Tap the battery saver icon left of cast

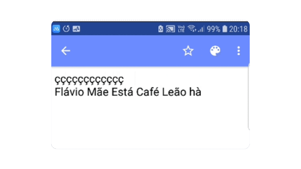pos(160,29)
